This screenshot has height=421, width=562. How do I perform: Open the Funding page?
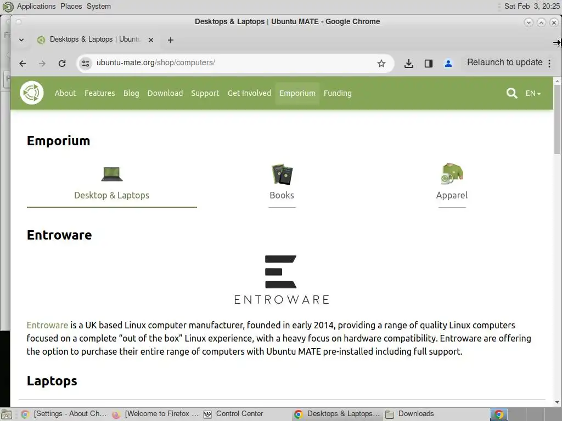click(x=338, y=93)
